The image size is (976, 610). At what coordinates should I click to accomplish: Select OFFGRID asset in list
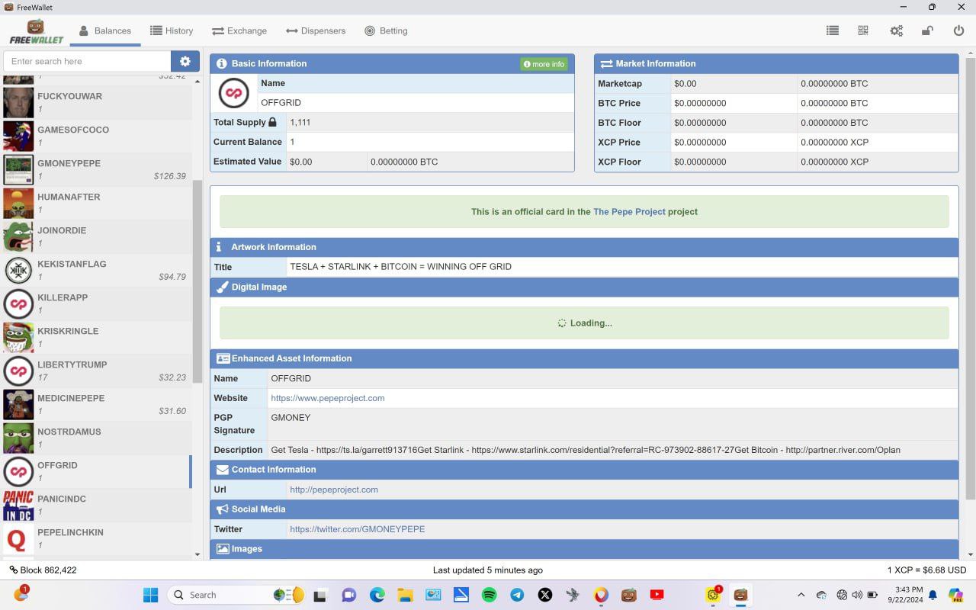(96, 471)
